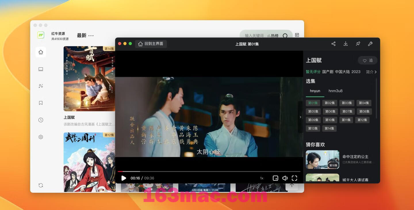The height and width of the screenshot is (210, 414).
Task: Open the circles category icon in the sidebar
Action: point(41,86)
